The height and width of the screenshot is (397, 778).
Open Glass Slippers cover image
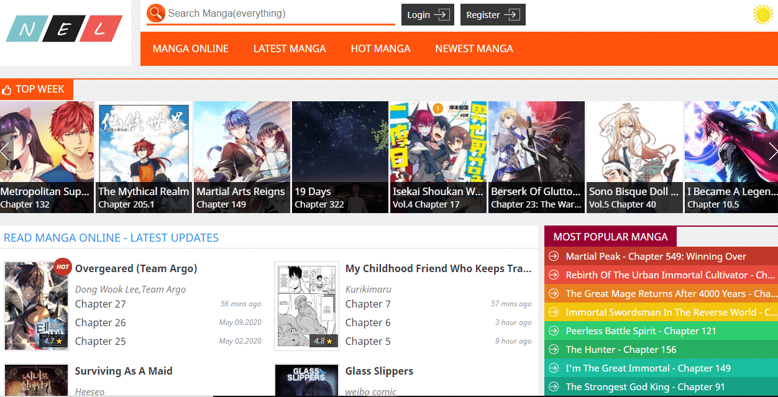tap(306, 380)
